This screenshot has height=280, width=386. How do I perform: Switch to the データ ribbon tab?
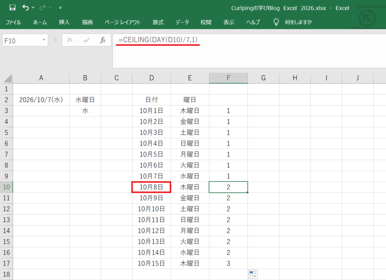[x=182, y=22]
